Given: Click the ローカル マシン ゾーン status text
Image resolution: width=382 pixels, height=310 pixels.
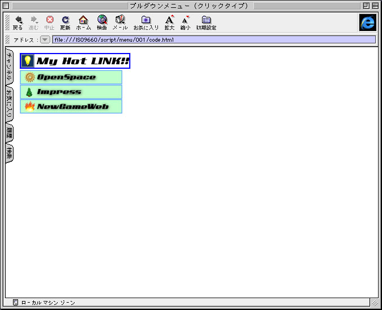Looking at the screenshot, I should click(x=48, y=303).
